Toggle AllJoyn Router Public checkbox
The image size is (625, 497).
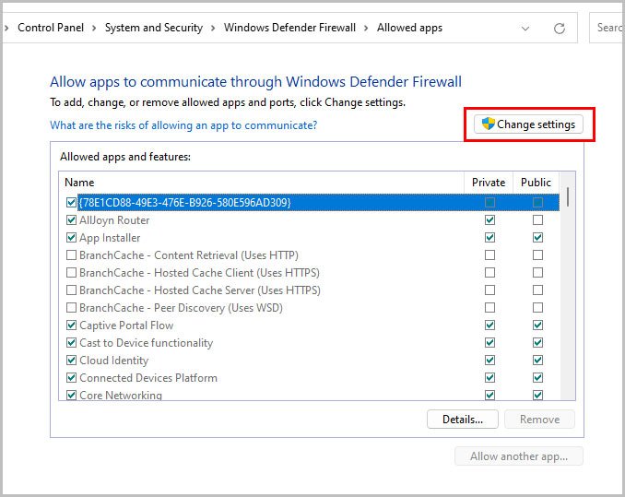(537, 220)
